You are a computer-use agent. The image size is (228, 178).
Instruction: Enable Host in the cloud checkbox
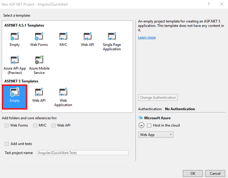(149, 125)
